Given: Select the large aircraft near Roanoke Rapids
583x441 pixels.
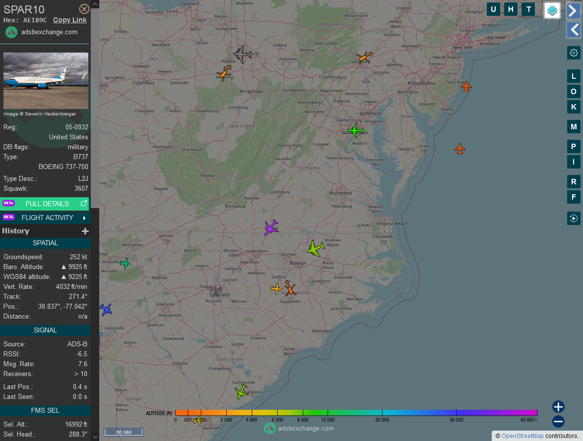Looking at the screenshot, I should point(316,248).
